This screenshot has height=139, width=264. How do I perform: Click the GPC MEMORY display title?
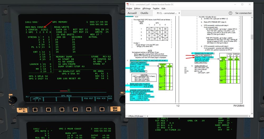[x=60, y=22]
